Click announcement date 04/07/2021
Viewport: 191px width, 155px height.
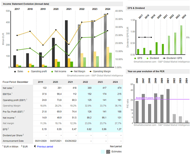tap(56, 141)
